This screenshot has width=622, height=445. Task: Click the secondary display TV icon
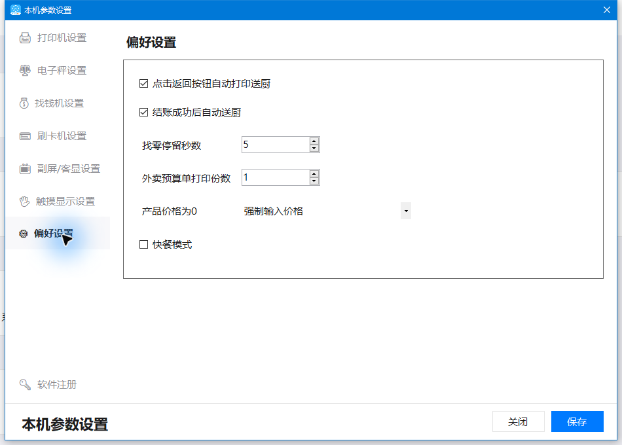pyautogui.click(x=25, y=169)
